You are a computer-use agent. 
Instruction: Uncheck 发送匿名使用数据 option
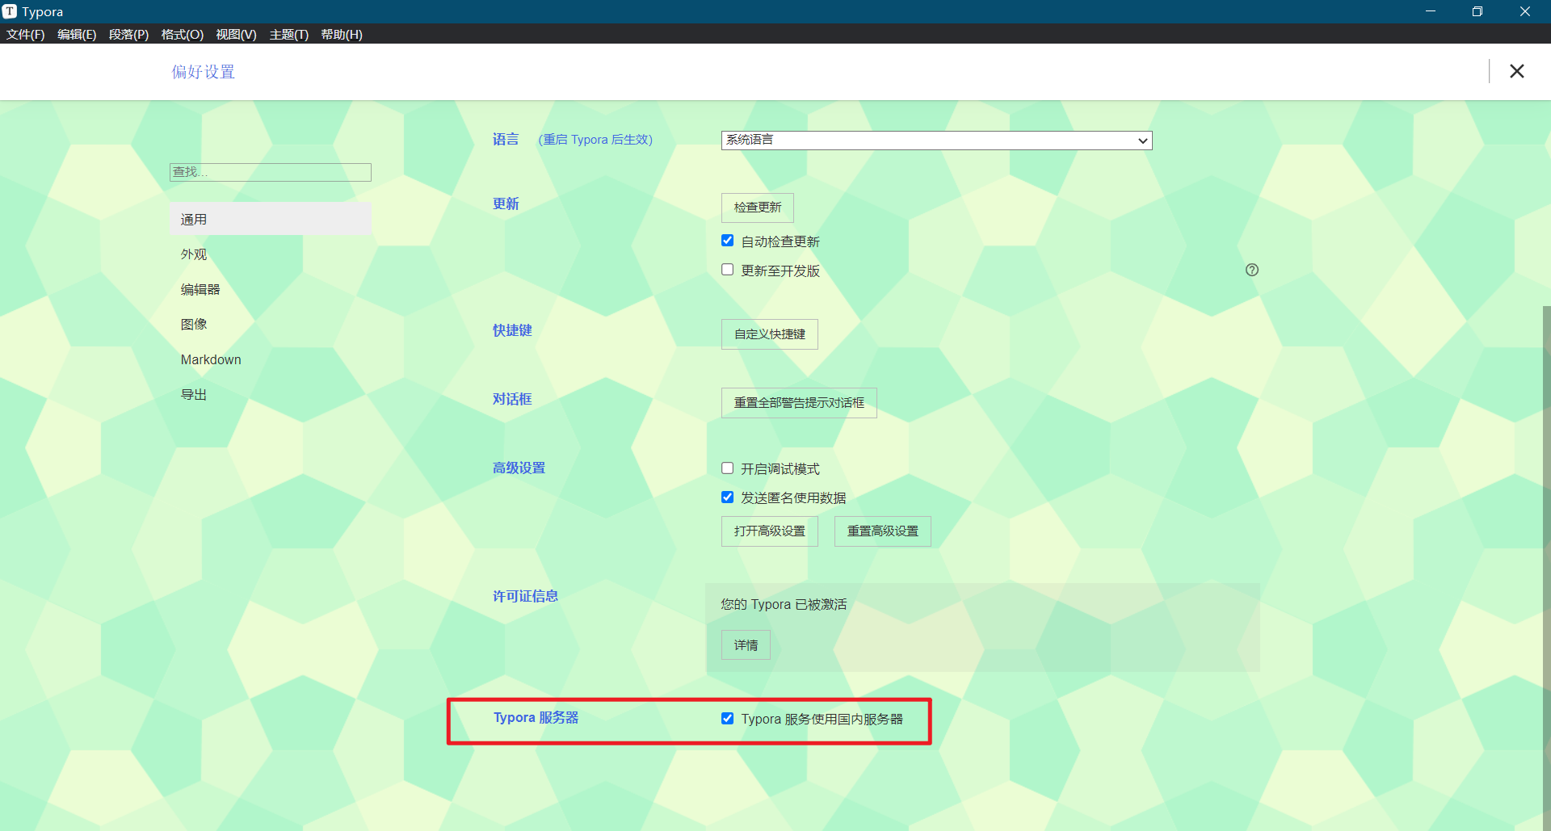(728, 497)
